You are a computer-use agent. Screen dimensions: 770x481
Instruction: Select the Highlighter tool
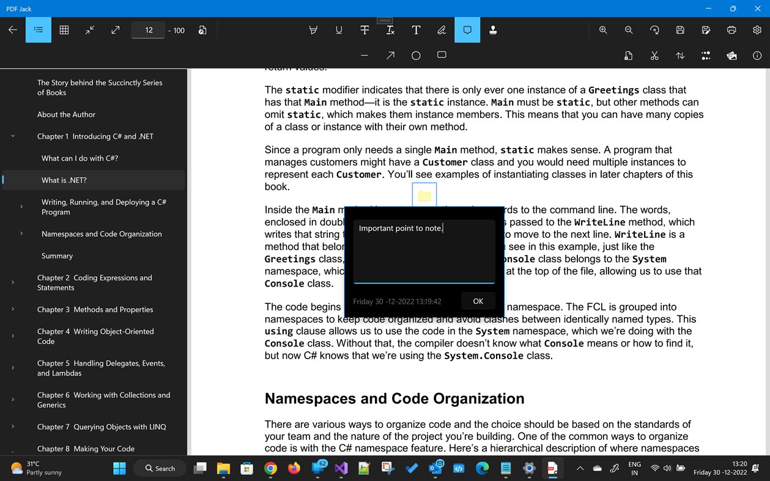pyautogui.click(x=313, y=29)
